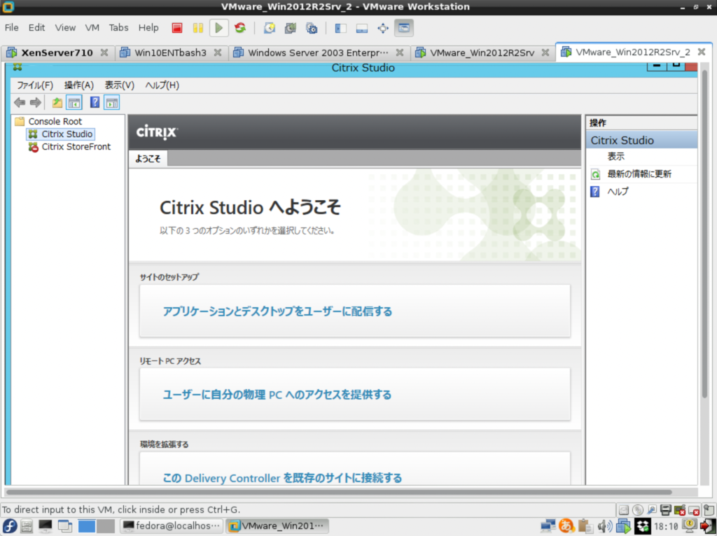Open the Snapshot Manager toolbar icon
This screenshot has width=717, height=536.
(312, 28)
